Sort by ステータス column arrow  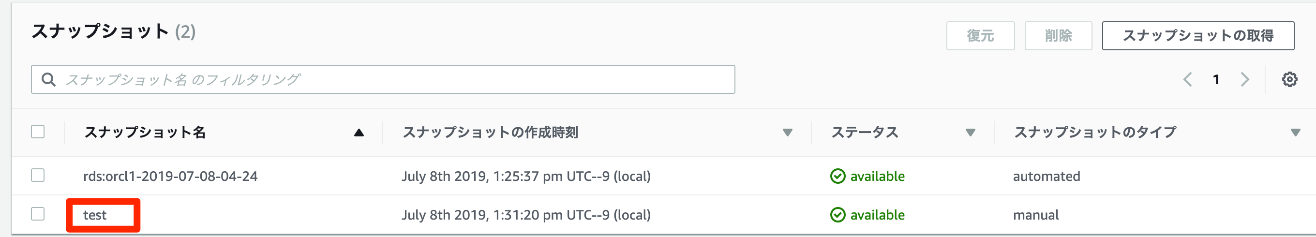click(970, 133)
